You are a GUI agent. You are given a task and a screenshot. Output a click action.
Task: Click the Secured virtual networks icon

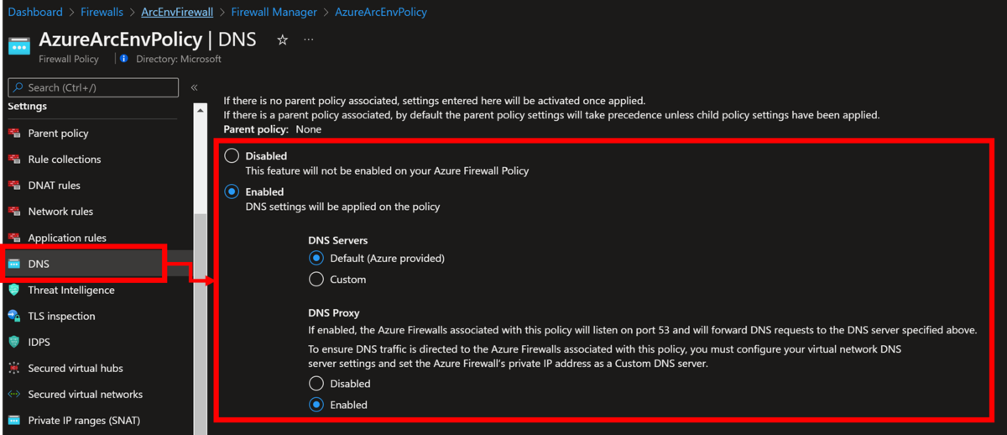click(13, 395)
